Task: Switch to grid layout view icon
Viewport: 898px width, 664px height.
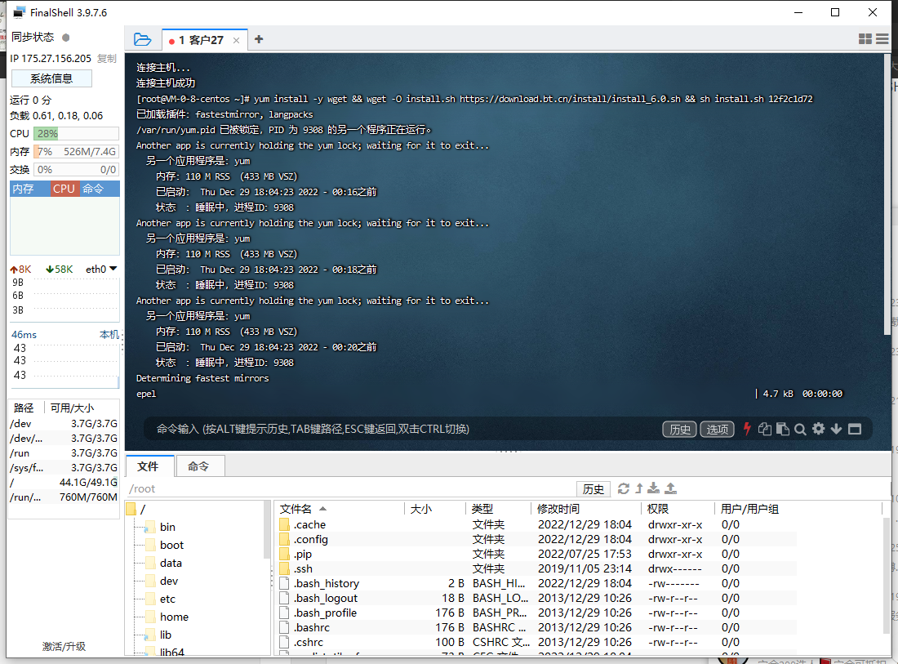Action: pos(865,39)
